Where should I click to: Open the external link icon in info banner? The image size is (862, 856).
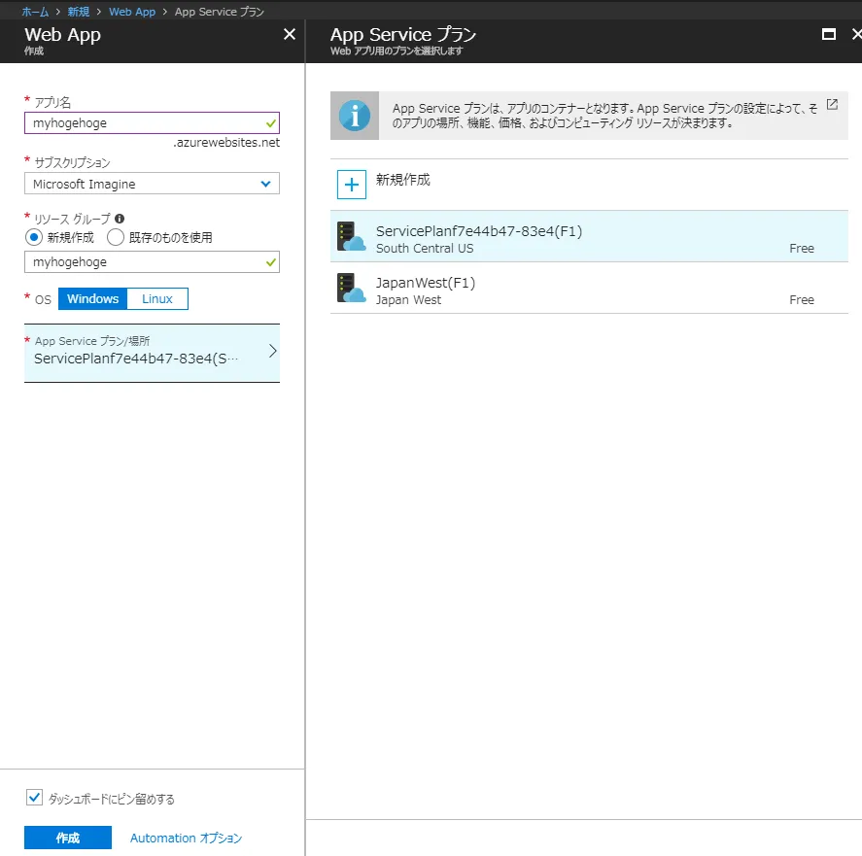click(x=832, y=105)
